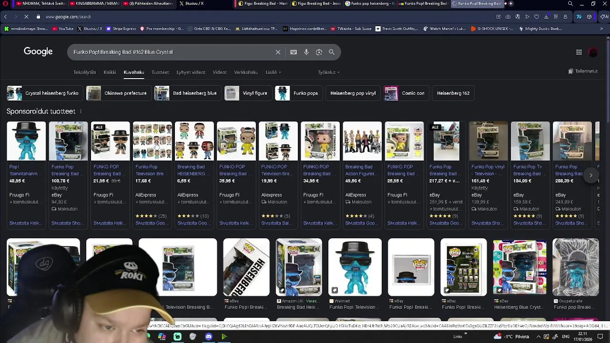The width and height of the screenshot is (610, 343).
Task: Stop loading the page with the X button
Action: click(x=26, y=17)
